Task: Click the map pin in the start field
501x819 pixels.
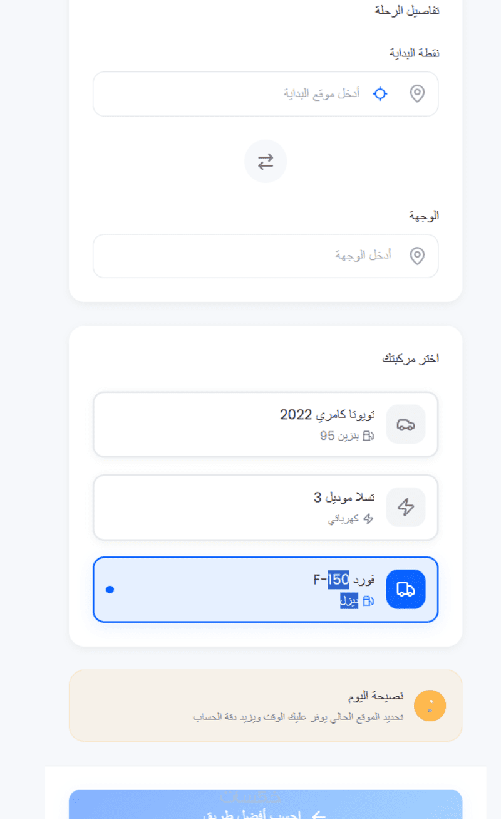Action: (417, 94)
